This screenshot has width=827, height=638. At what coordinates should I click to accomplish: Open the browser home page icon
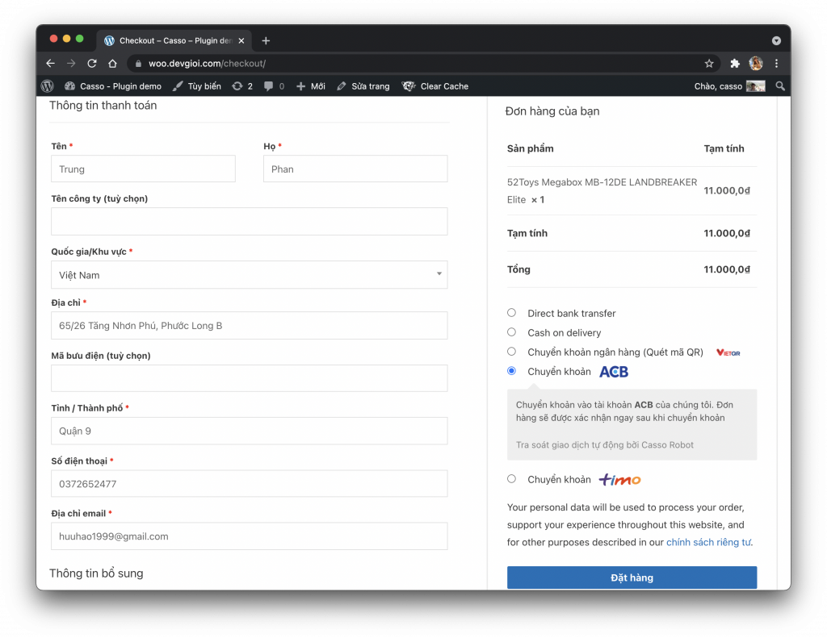point(112,64)
